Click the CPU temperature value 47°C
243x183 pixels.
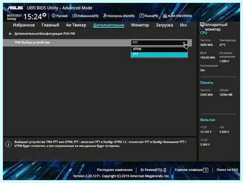tap(222, 45)
